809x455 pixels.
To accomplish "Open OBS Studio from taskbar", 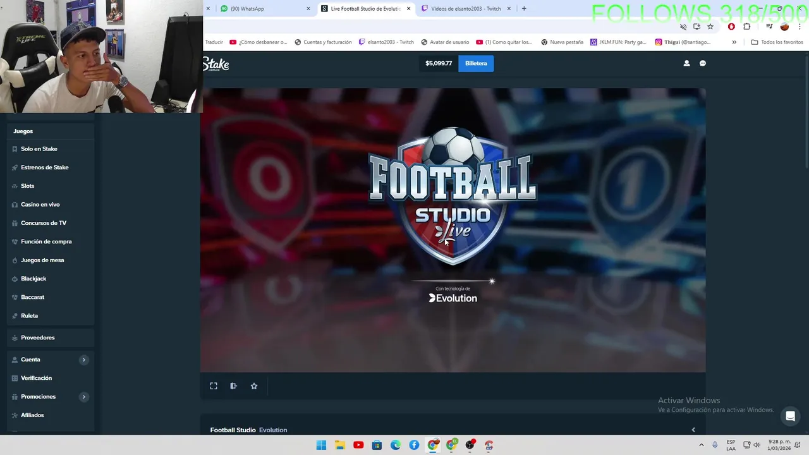I will (470, 445).
